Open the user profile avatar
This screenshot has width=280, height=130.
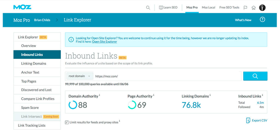tap(262, 7)
